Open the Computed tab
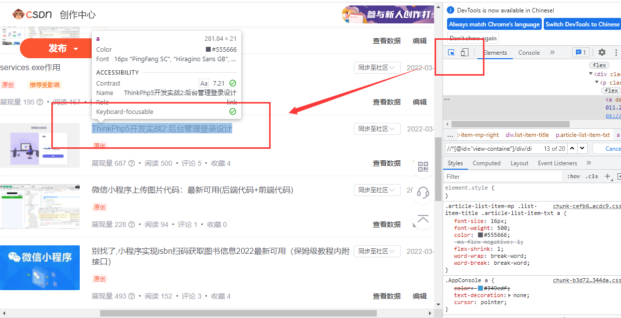 pos(486,163)
